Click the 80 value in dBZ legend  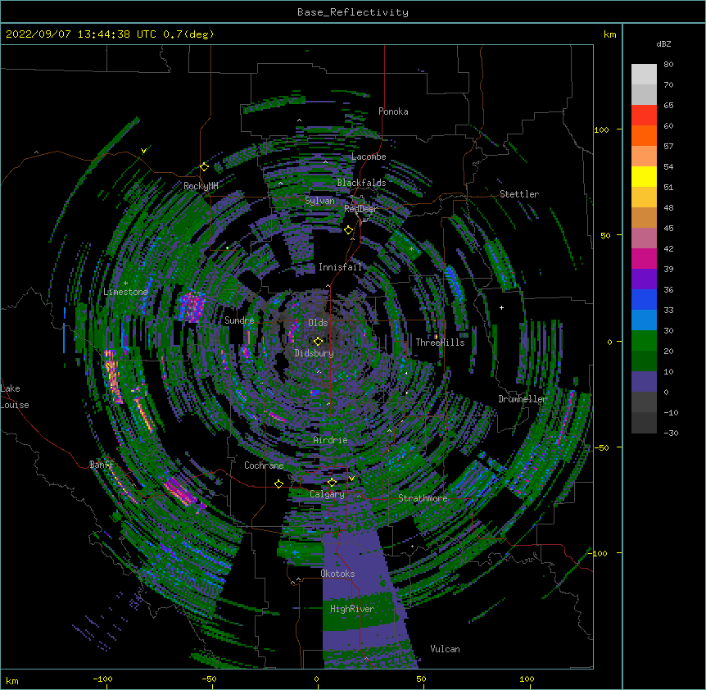coord(668,65)
